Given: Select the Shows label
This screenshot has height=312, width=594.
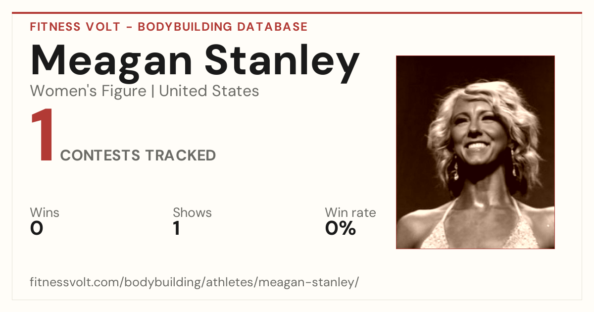Looking at the screenshot, I should 192,212.
